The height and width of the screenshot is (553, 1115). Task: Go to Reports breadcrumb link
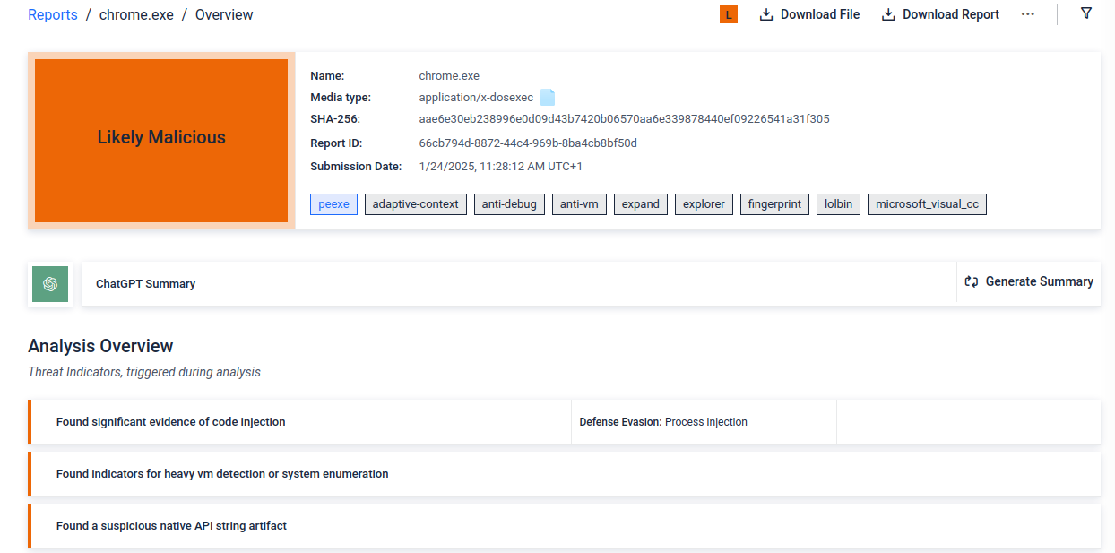pyautogui.click(x=53, y=14)
